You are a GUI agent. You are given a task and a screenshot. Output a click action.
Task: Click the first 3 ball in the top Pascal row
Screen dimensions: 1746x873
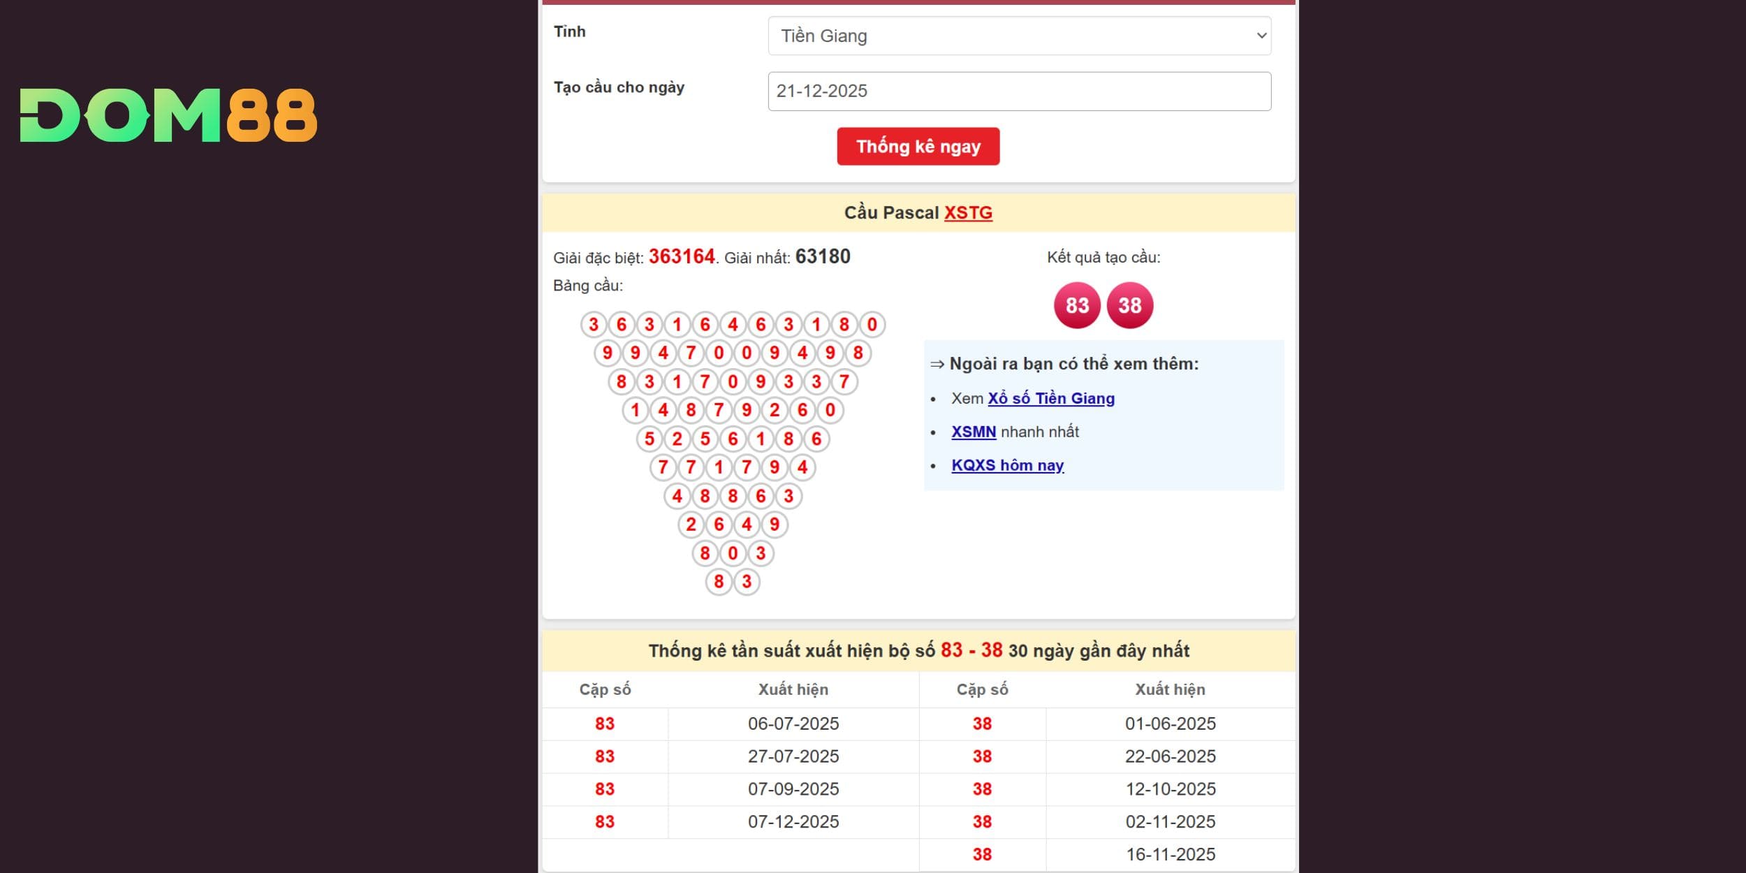(x=594, y=325)
